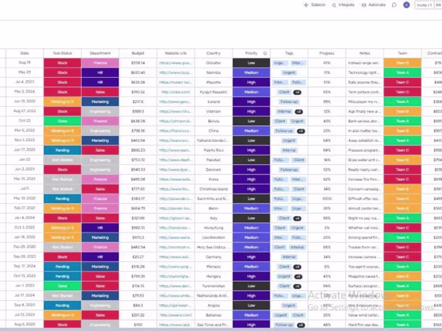Expand +2 tags in China row
The image size is (442, 331).
point(301,131)
